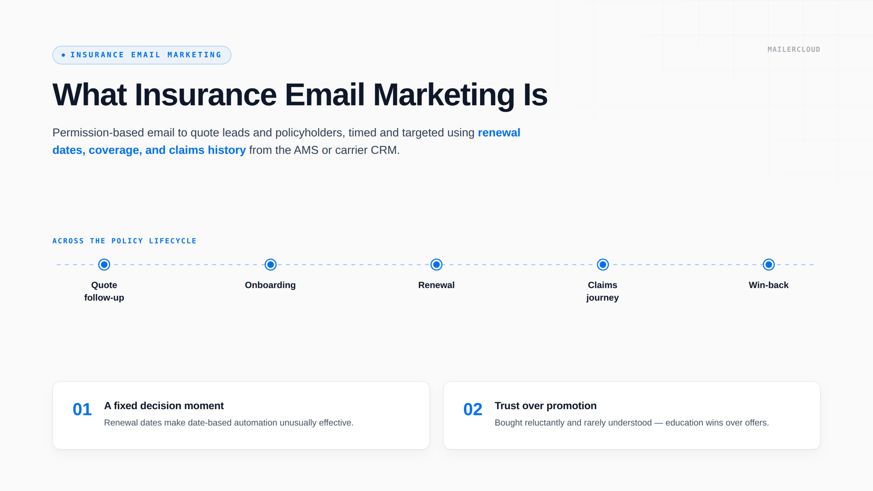Click the Insurance Email Marketing badge
Screen dimensions: 873x491
[x=142, y=55]
